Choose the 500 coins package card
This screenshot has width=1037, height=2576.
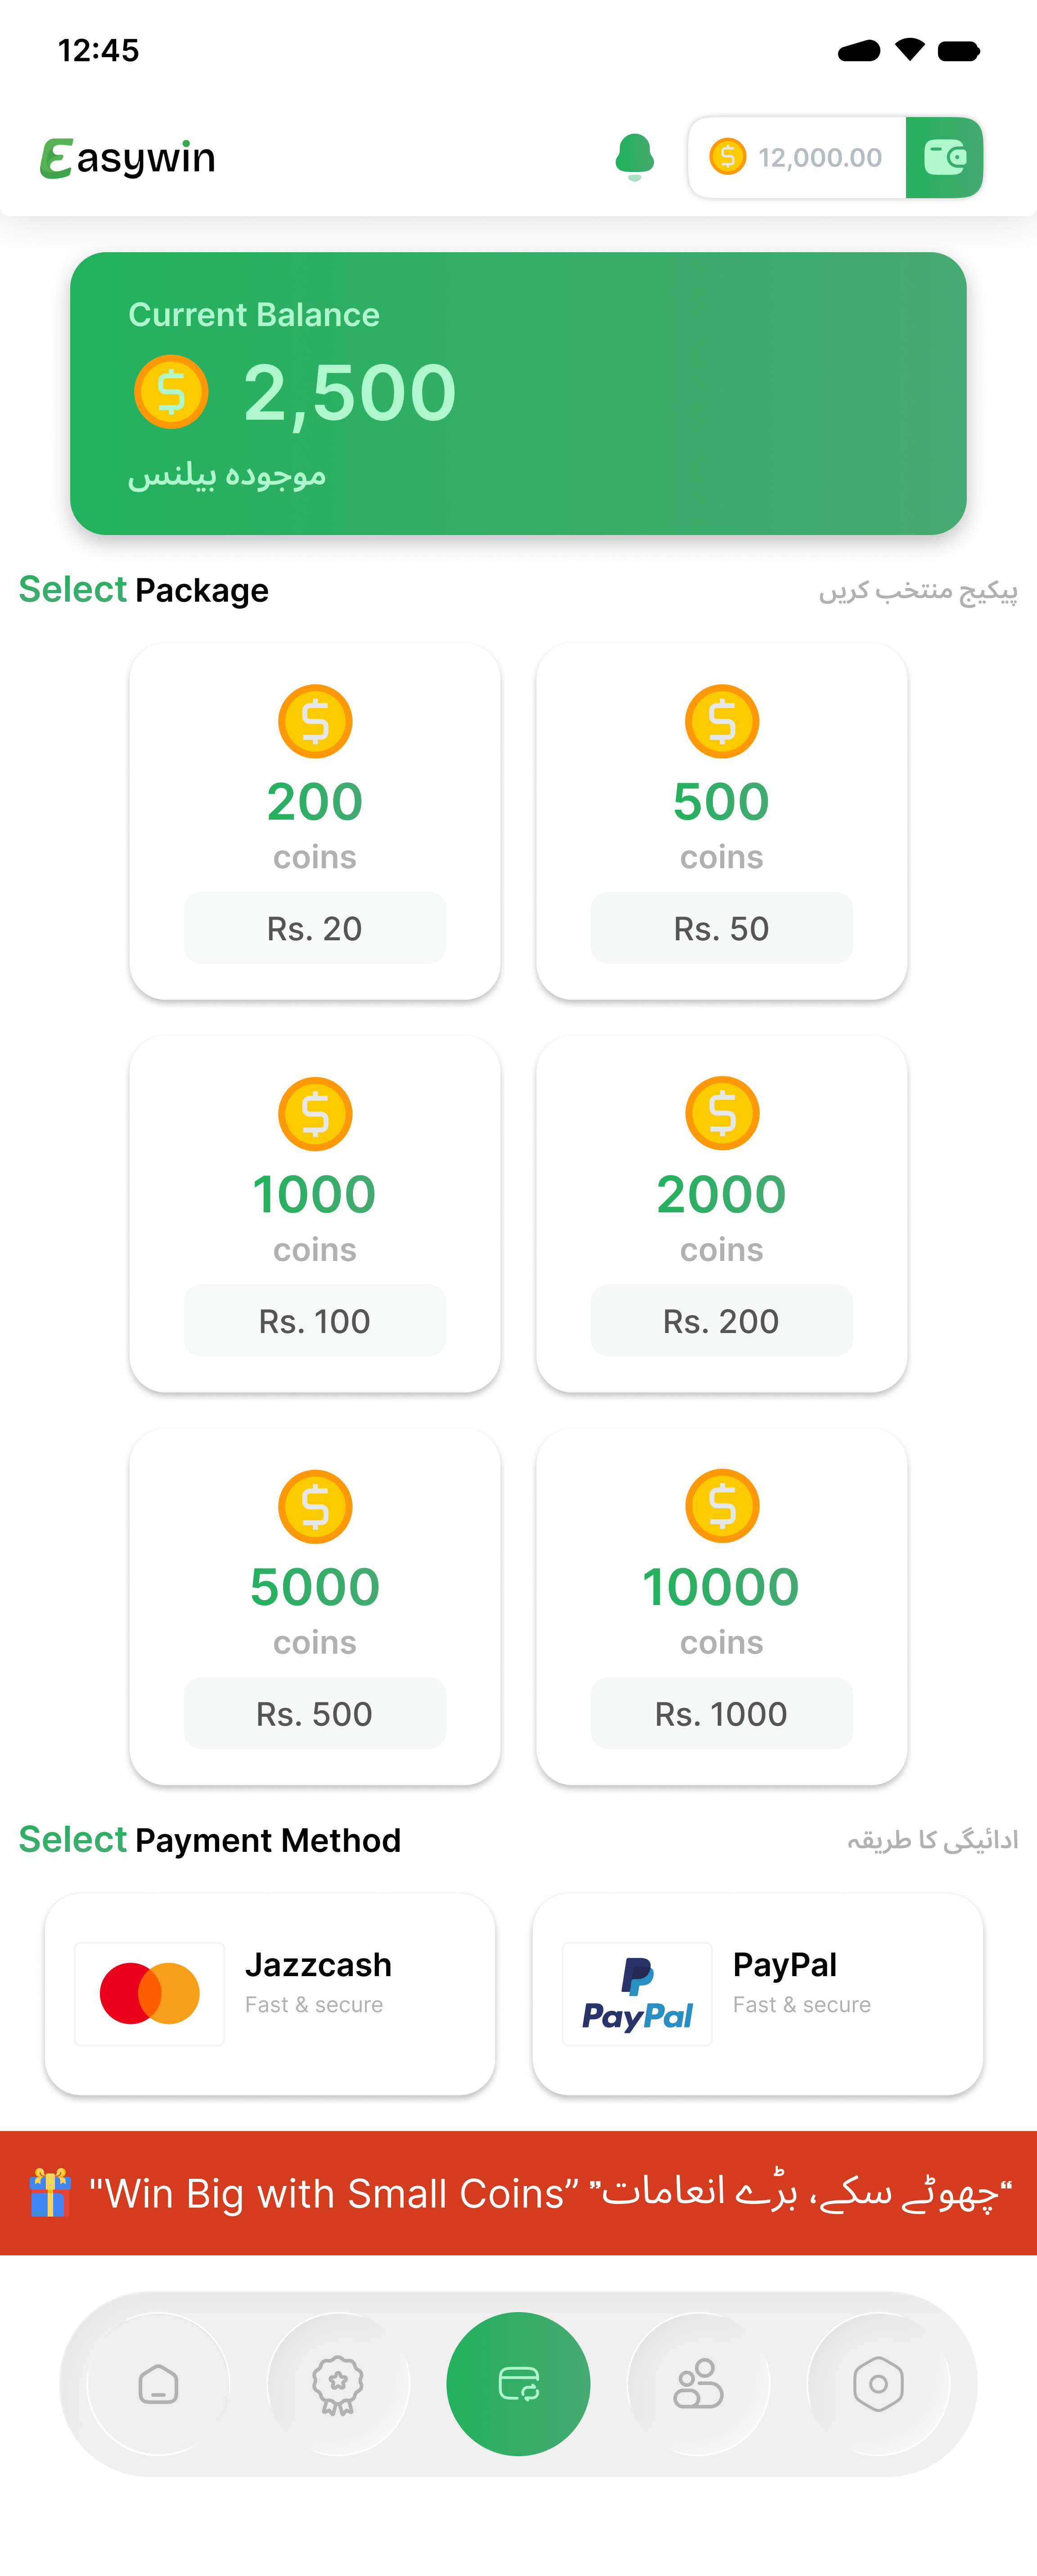(x=721, y=821)
